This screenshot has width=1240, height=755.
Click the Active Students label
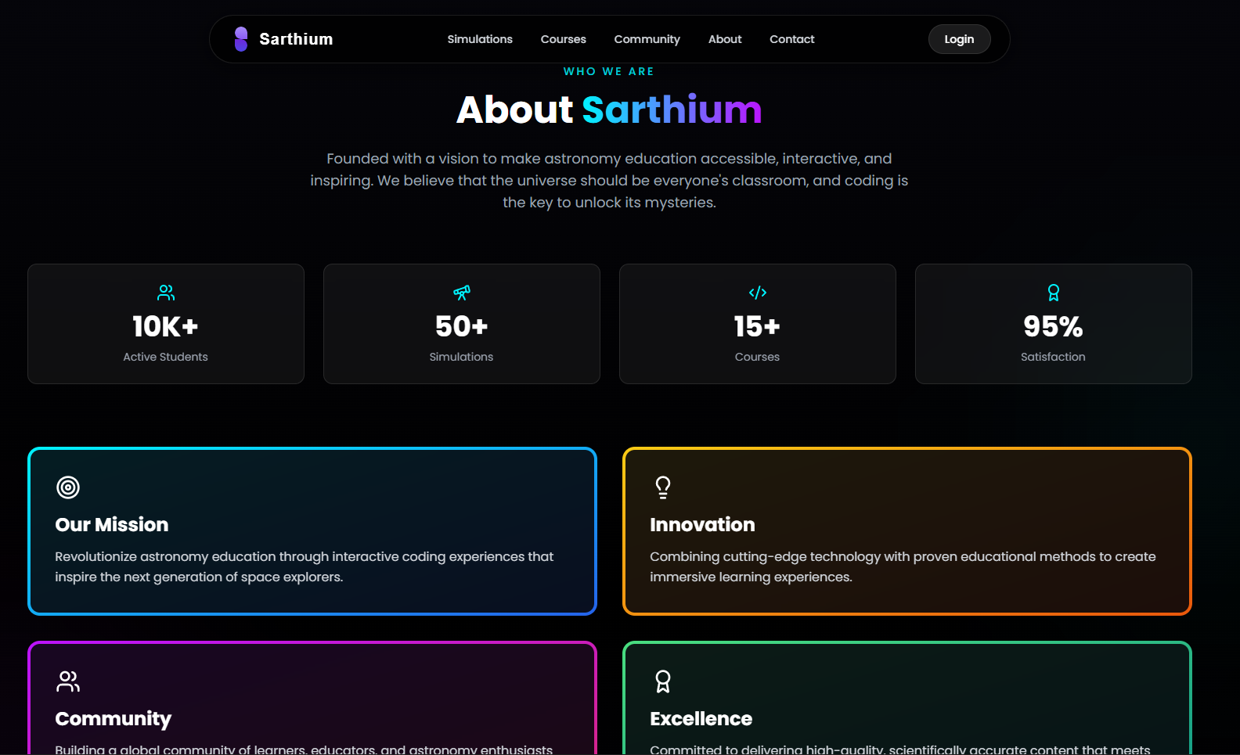165,357
